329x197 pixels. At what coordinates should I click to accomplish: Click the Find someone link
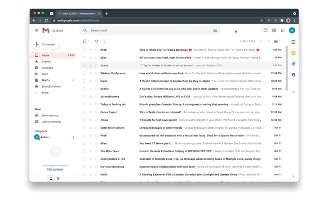point(55,169)
